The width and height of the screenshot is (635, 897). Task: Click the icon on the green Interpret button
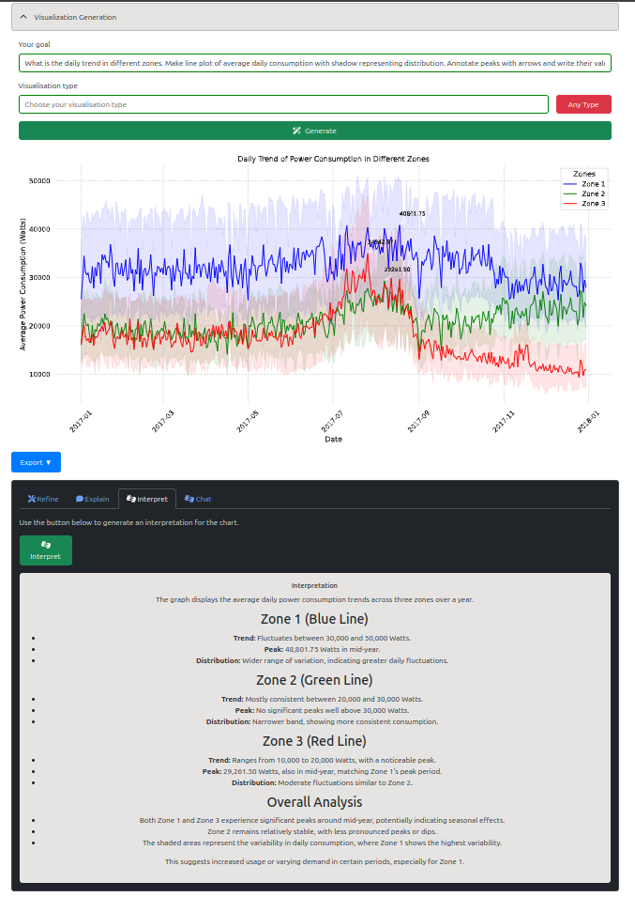click(x=45, y=544)
